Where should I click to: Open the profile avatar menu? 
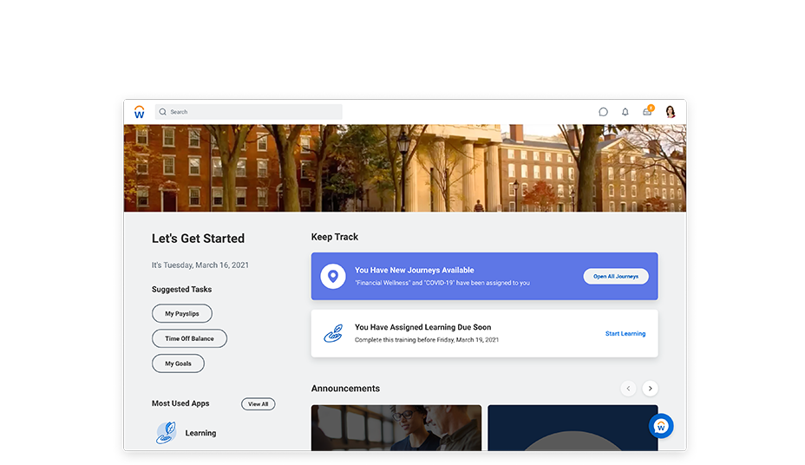tap(670, 112)
